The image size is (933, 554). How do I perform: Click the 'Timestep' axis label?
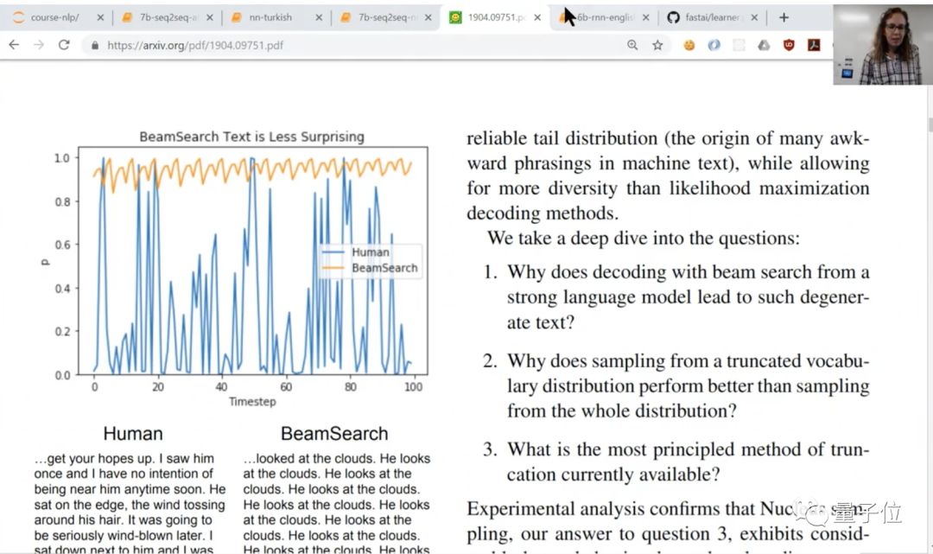[x=252, y=402]
